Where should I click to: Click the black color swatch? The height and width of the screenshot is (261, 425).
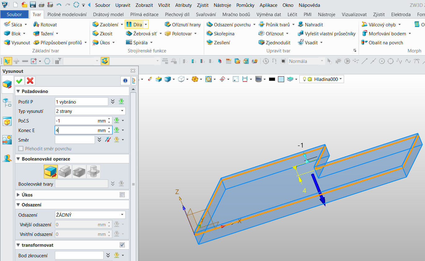click(272, 79)
